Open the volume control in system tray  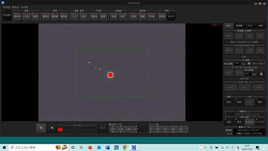point(228,147)
